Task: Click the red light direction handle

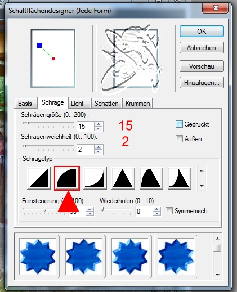Action: click(x=53, y=59)
